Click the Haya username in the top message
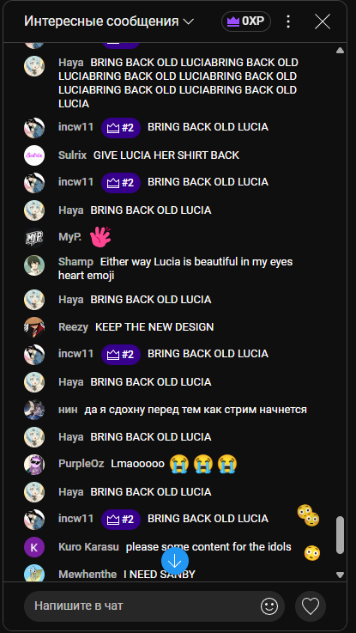 point(71,63)
